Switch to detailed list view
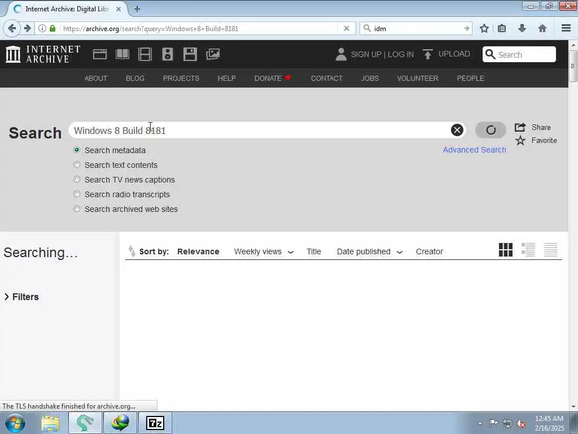The image size is (578, 434). point(528,250)
